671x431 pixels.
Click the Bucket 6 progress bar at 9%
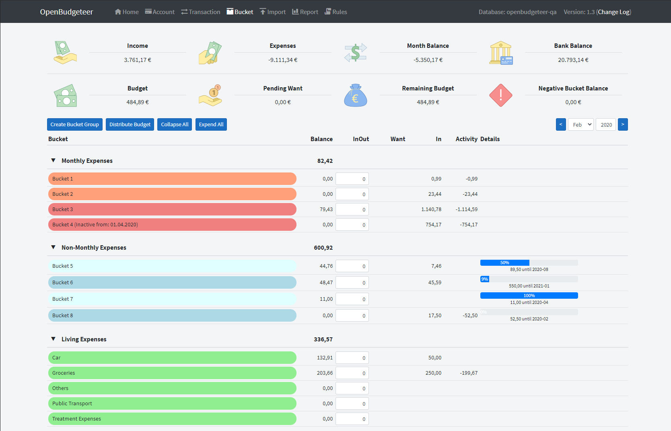[529, 279]
